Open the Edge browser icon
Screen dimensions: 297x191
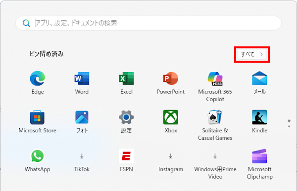38,78
